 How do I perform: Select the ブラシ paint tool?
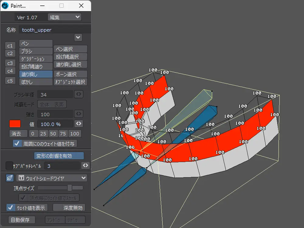click(36, 51)
